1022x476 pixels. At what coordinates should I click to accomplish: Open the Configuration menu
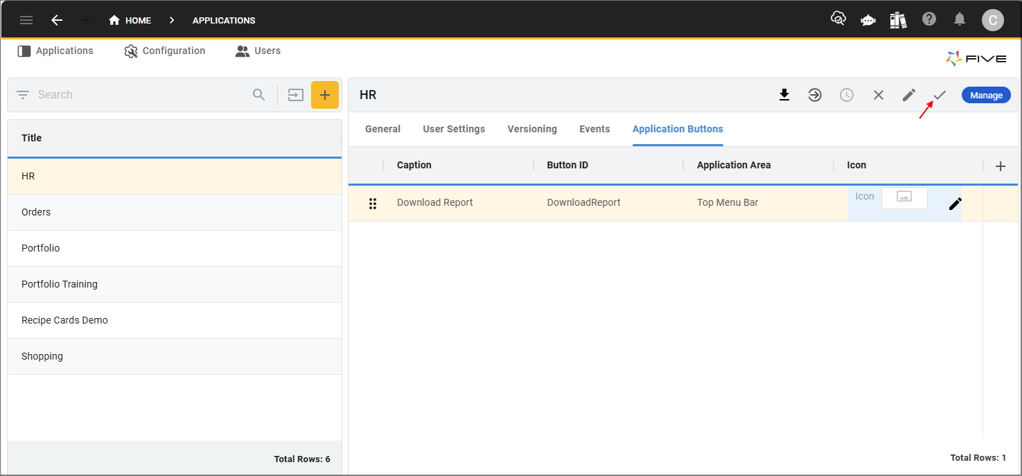165,51
